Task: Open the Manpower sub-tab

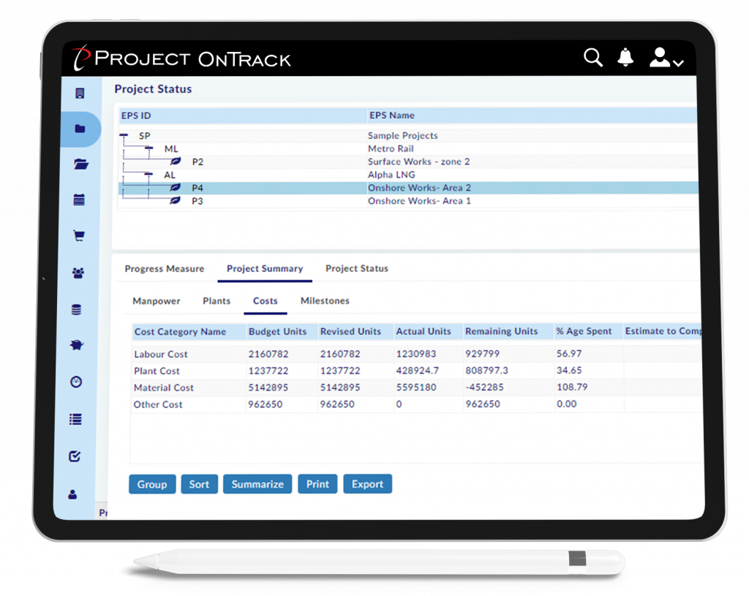Action: point(157,301)
